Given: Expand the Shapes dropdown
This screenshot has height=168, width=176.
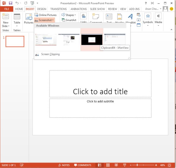Looking at the screenshot, I should (69, 15).
